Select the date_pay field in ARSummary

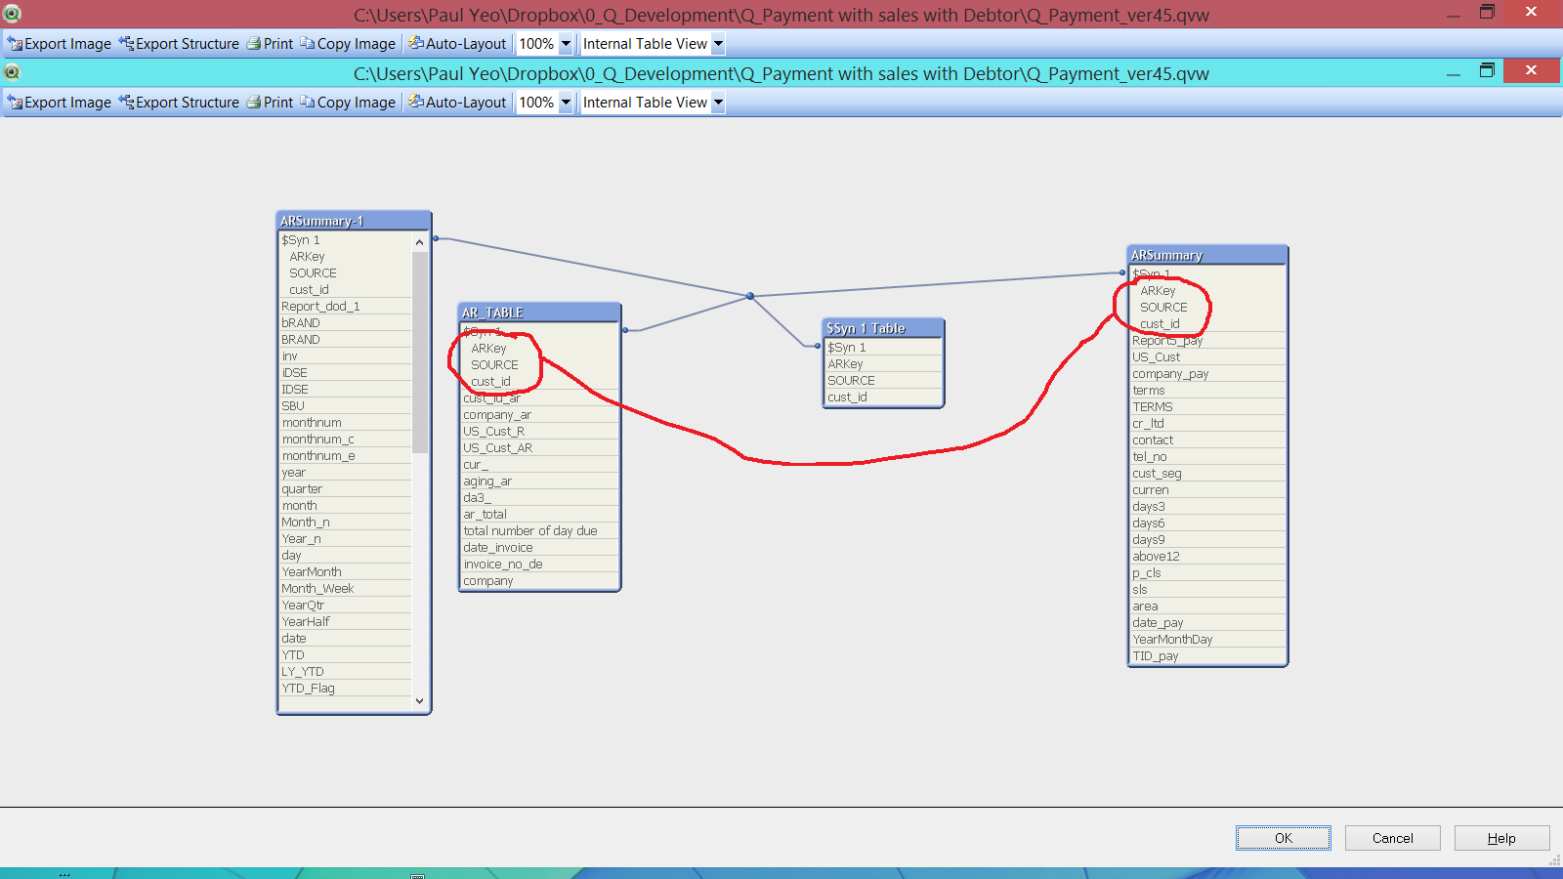coord(1207,622)
